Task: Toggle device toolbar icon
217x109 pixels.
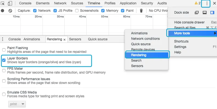Action: pyautogui.click(x=10, y=3)
